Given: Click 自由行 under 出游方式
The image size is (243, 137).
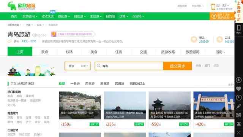Looking at the screenshot, I should [38, 134].
